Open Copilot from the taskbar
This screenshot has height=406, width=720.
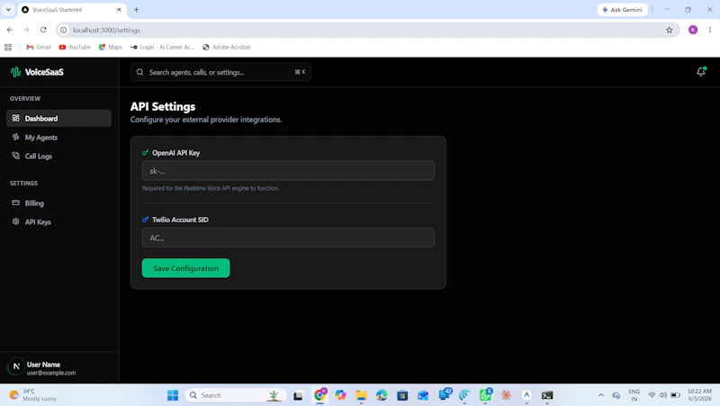tap(340, 395)
